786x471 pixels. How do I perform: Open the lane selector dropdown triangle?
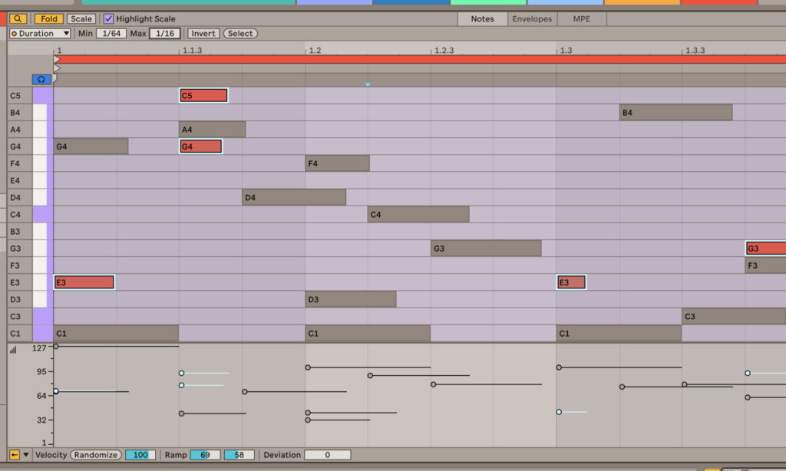point(25,455)
